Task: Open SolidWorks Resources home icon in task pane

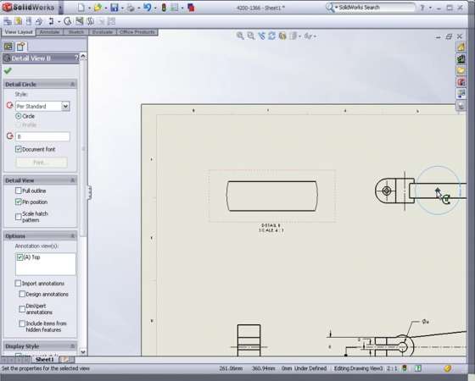Action: pos(461,47)
